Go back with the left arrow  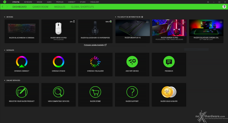tap(3, 7)
